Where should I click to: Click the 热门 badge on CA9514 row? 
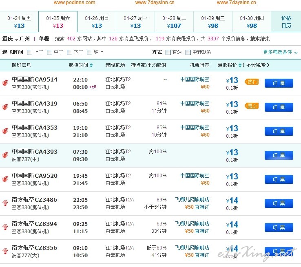click(252, 82)
